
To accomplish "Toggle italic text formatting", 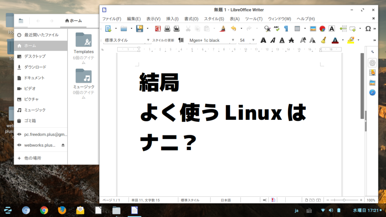I will click(x=273, y=40).
